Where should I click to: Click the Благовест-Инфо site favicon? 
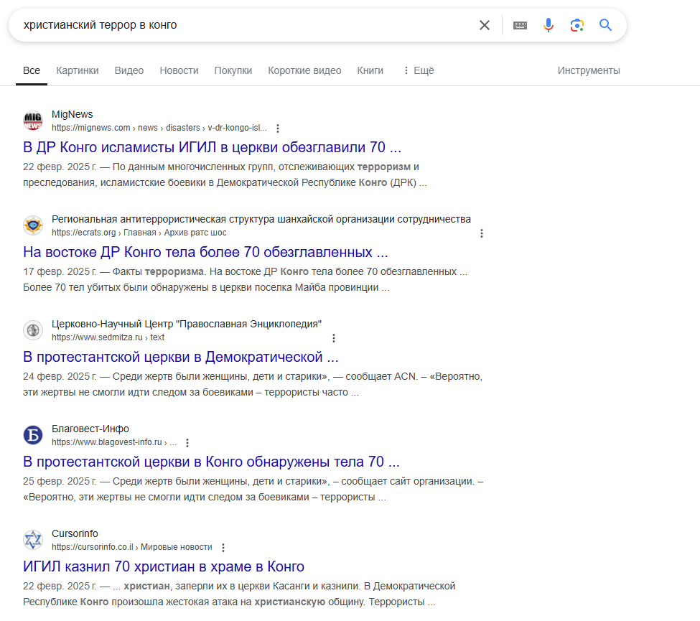(33, 435)
